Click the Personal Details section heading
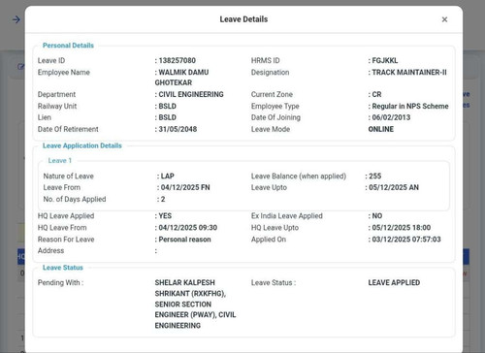 pos(68,46)
